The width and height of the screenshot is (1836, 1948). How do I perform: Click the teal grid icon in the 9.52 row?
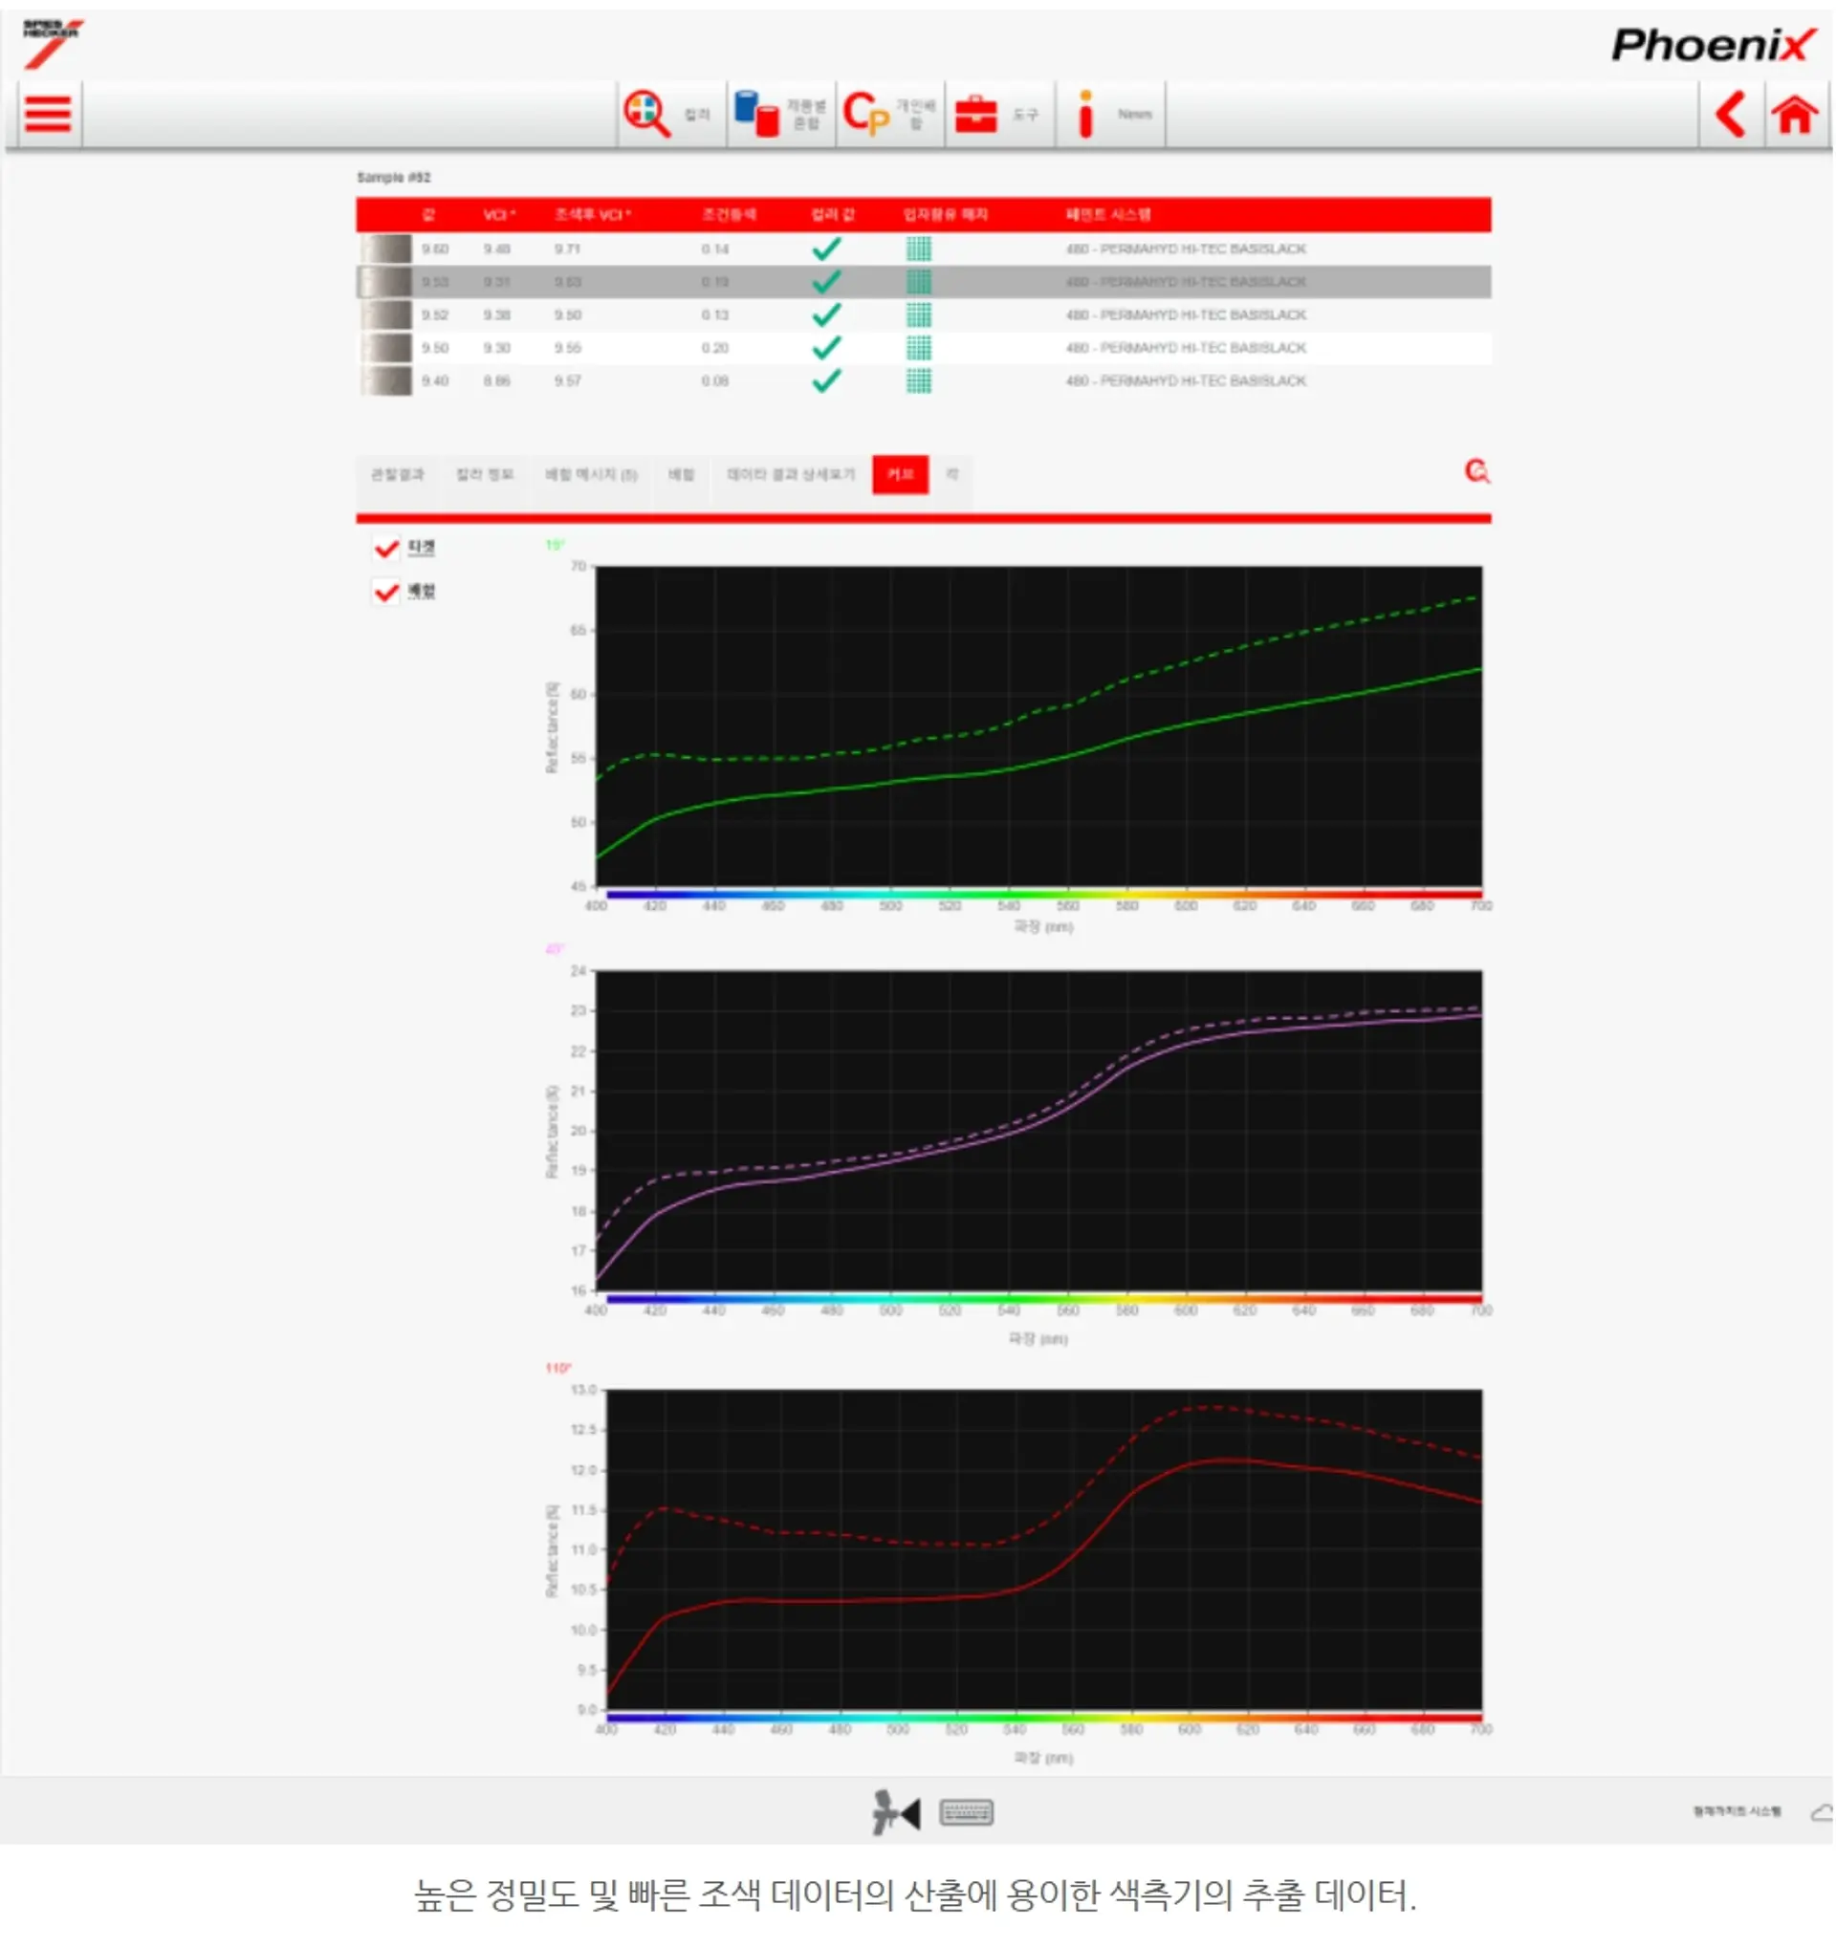(919, 314)
